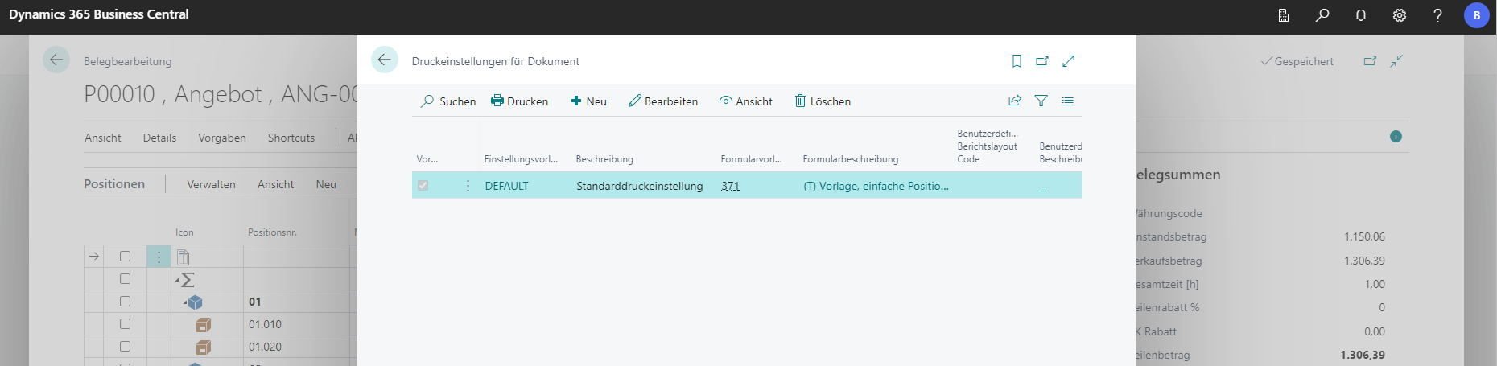Open the DEFAULT row's three-dot menu
Viewport: 1497px width, 366px height.
(468, 186)
